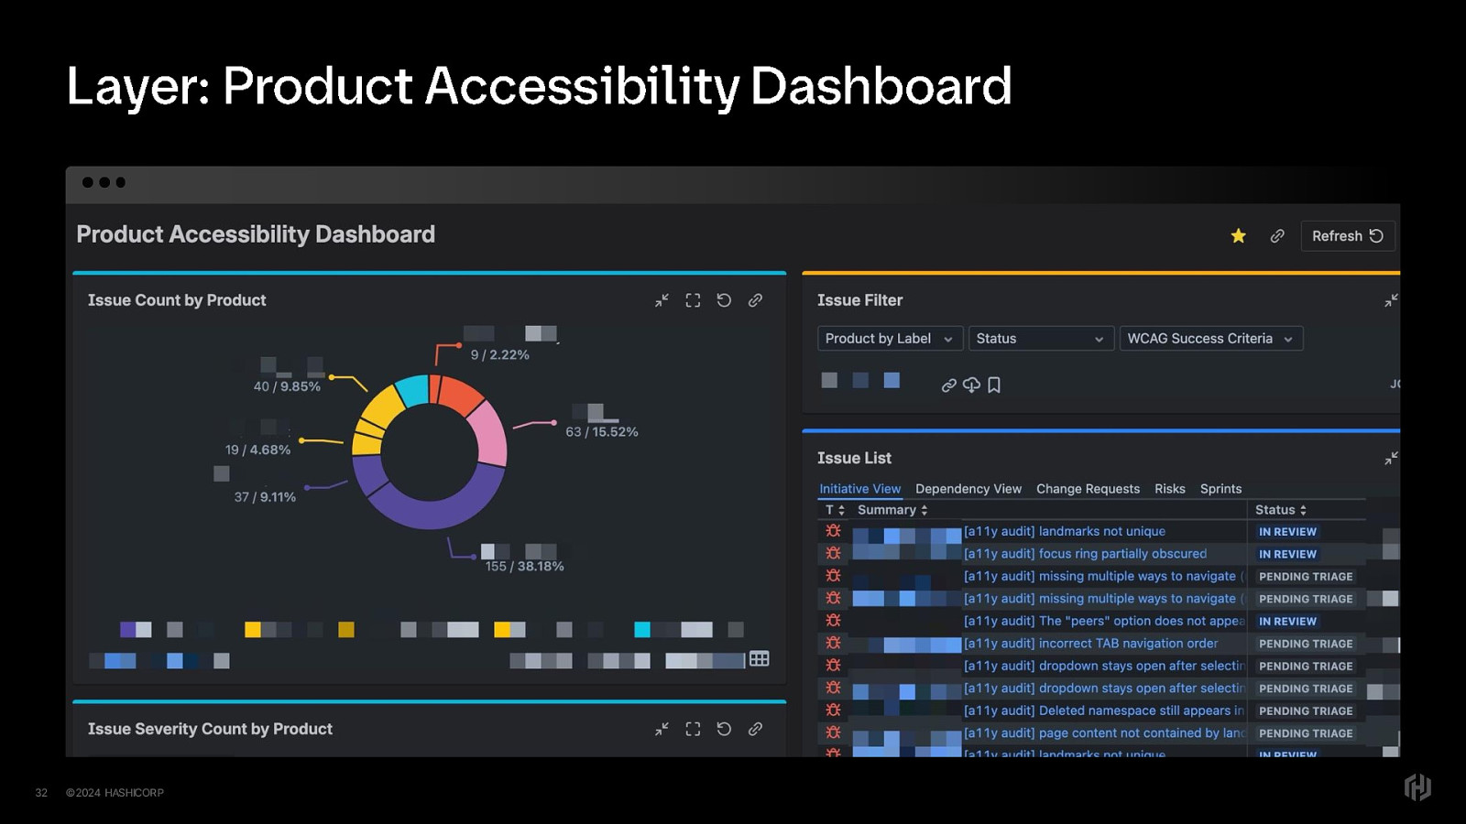Copy dashboard link using top link icon
Screen dimensions: 1466x824
[x=1277, y=236]
